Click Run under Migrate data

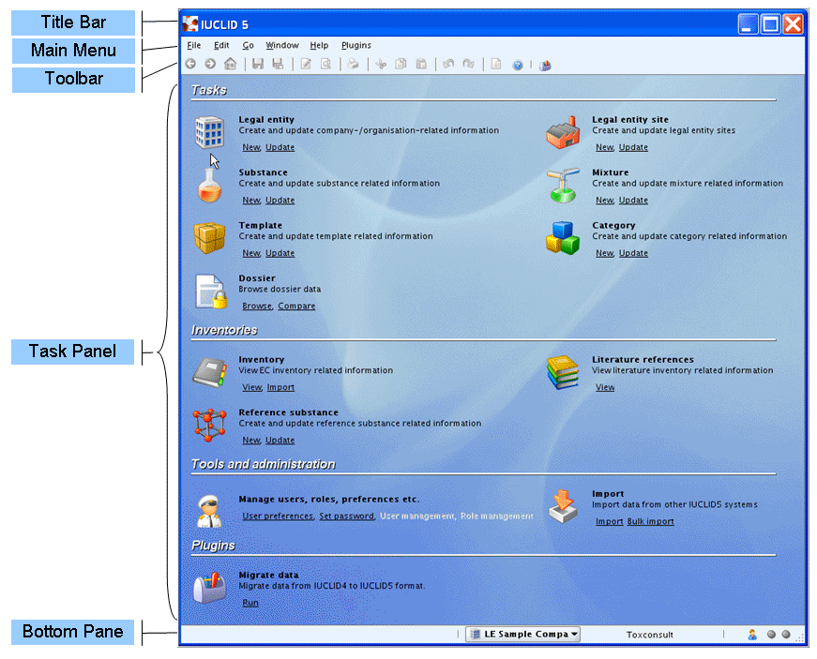pyautogui.click(x=250, y=603)
